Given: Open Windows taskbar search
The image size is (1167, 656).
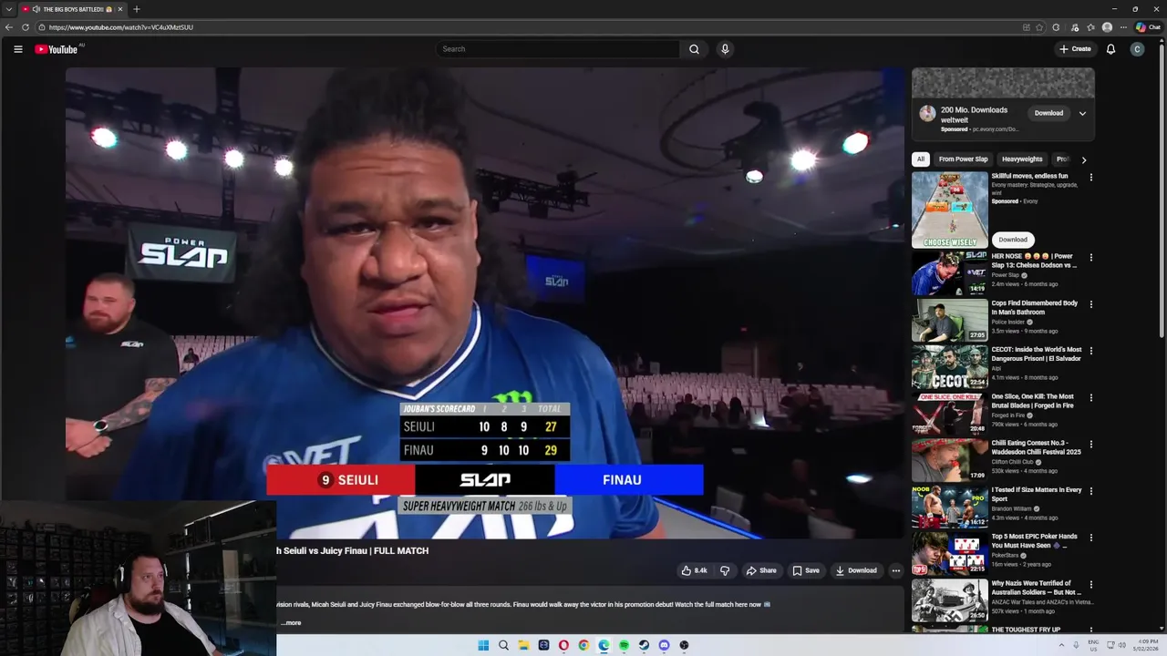Looking at the screenshot, I should pyautogui.click(x=503, y=645).
